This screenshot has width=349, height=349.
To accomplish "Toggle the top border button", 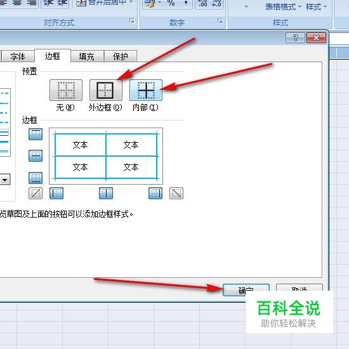I will point(36,135).
